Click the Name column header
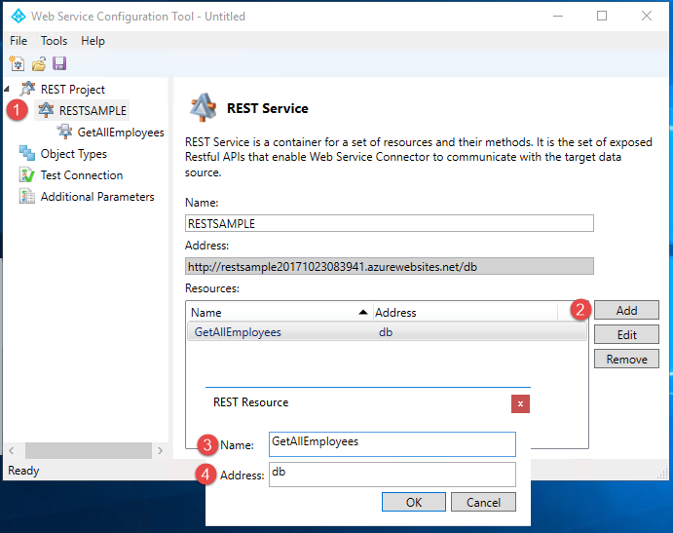673x533 pixels. click(280, 312)
